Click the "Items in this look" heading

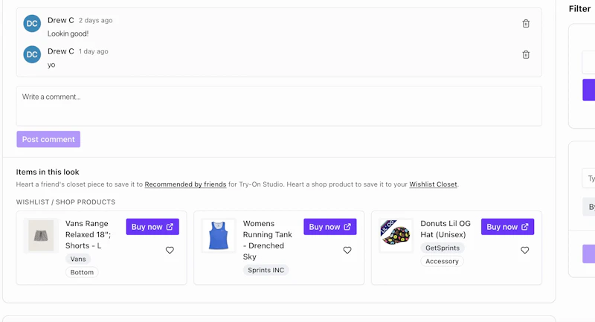(x=48, y=172)
